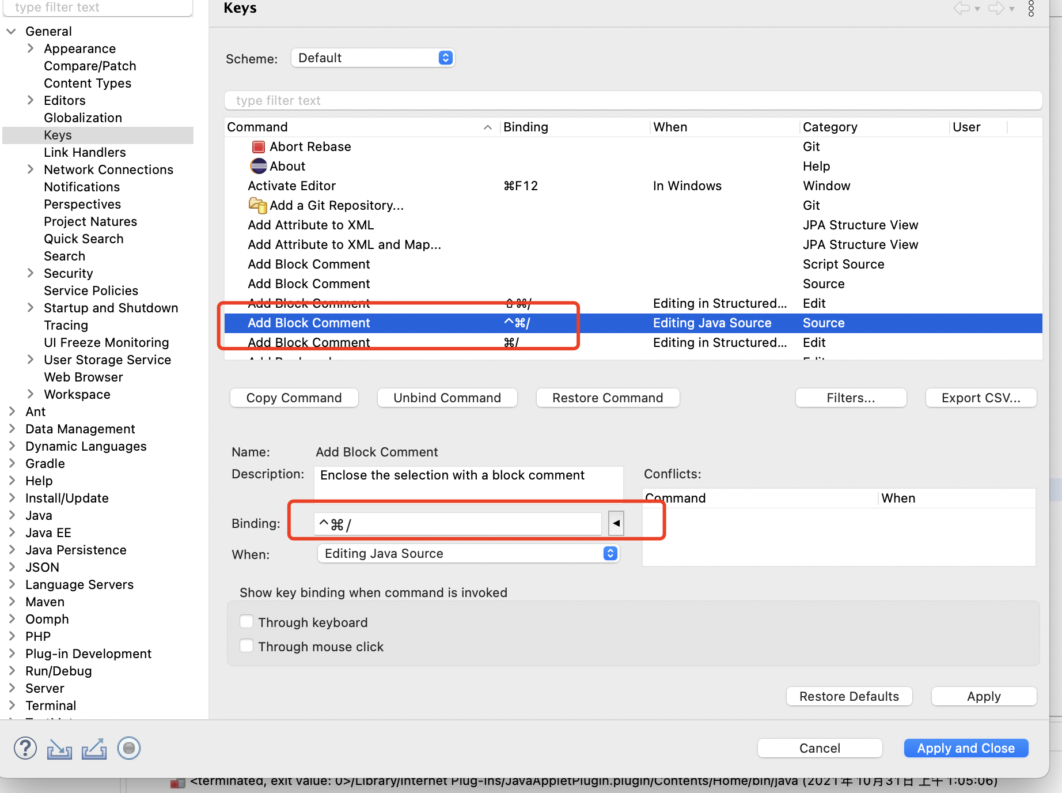Image resolution: width=1062 pixels, height=793 pixels.
Task: Select UI Freeze Monitoring in the tree
Action: pyautogui.click(x=107, y=342)
